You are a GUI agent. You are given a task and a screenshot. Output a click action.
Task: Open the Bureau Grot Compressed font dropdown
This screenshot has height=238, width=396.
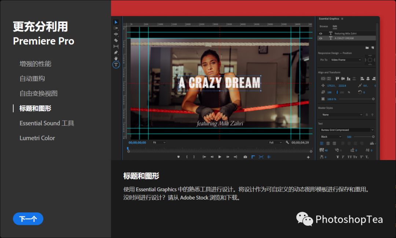point(347,130)
